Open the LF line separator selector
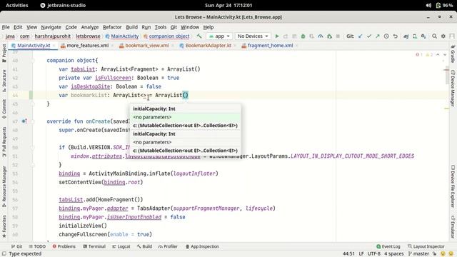 click(361, 254)
